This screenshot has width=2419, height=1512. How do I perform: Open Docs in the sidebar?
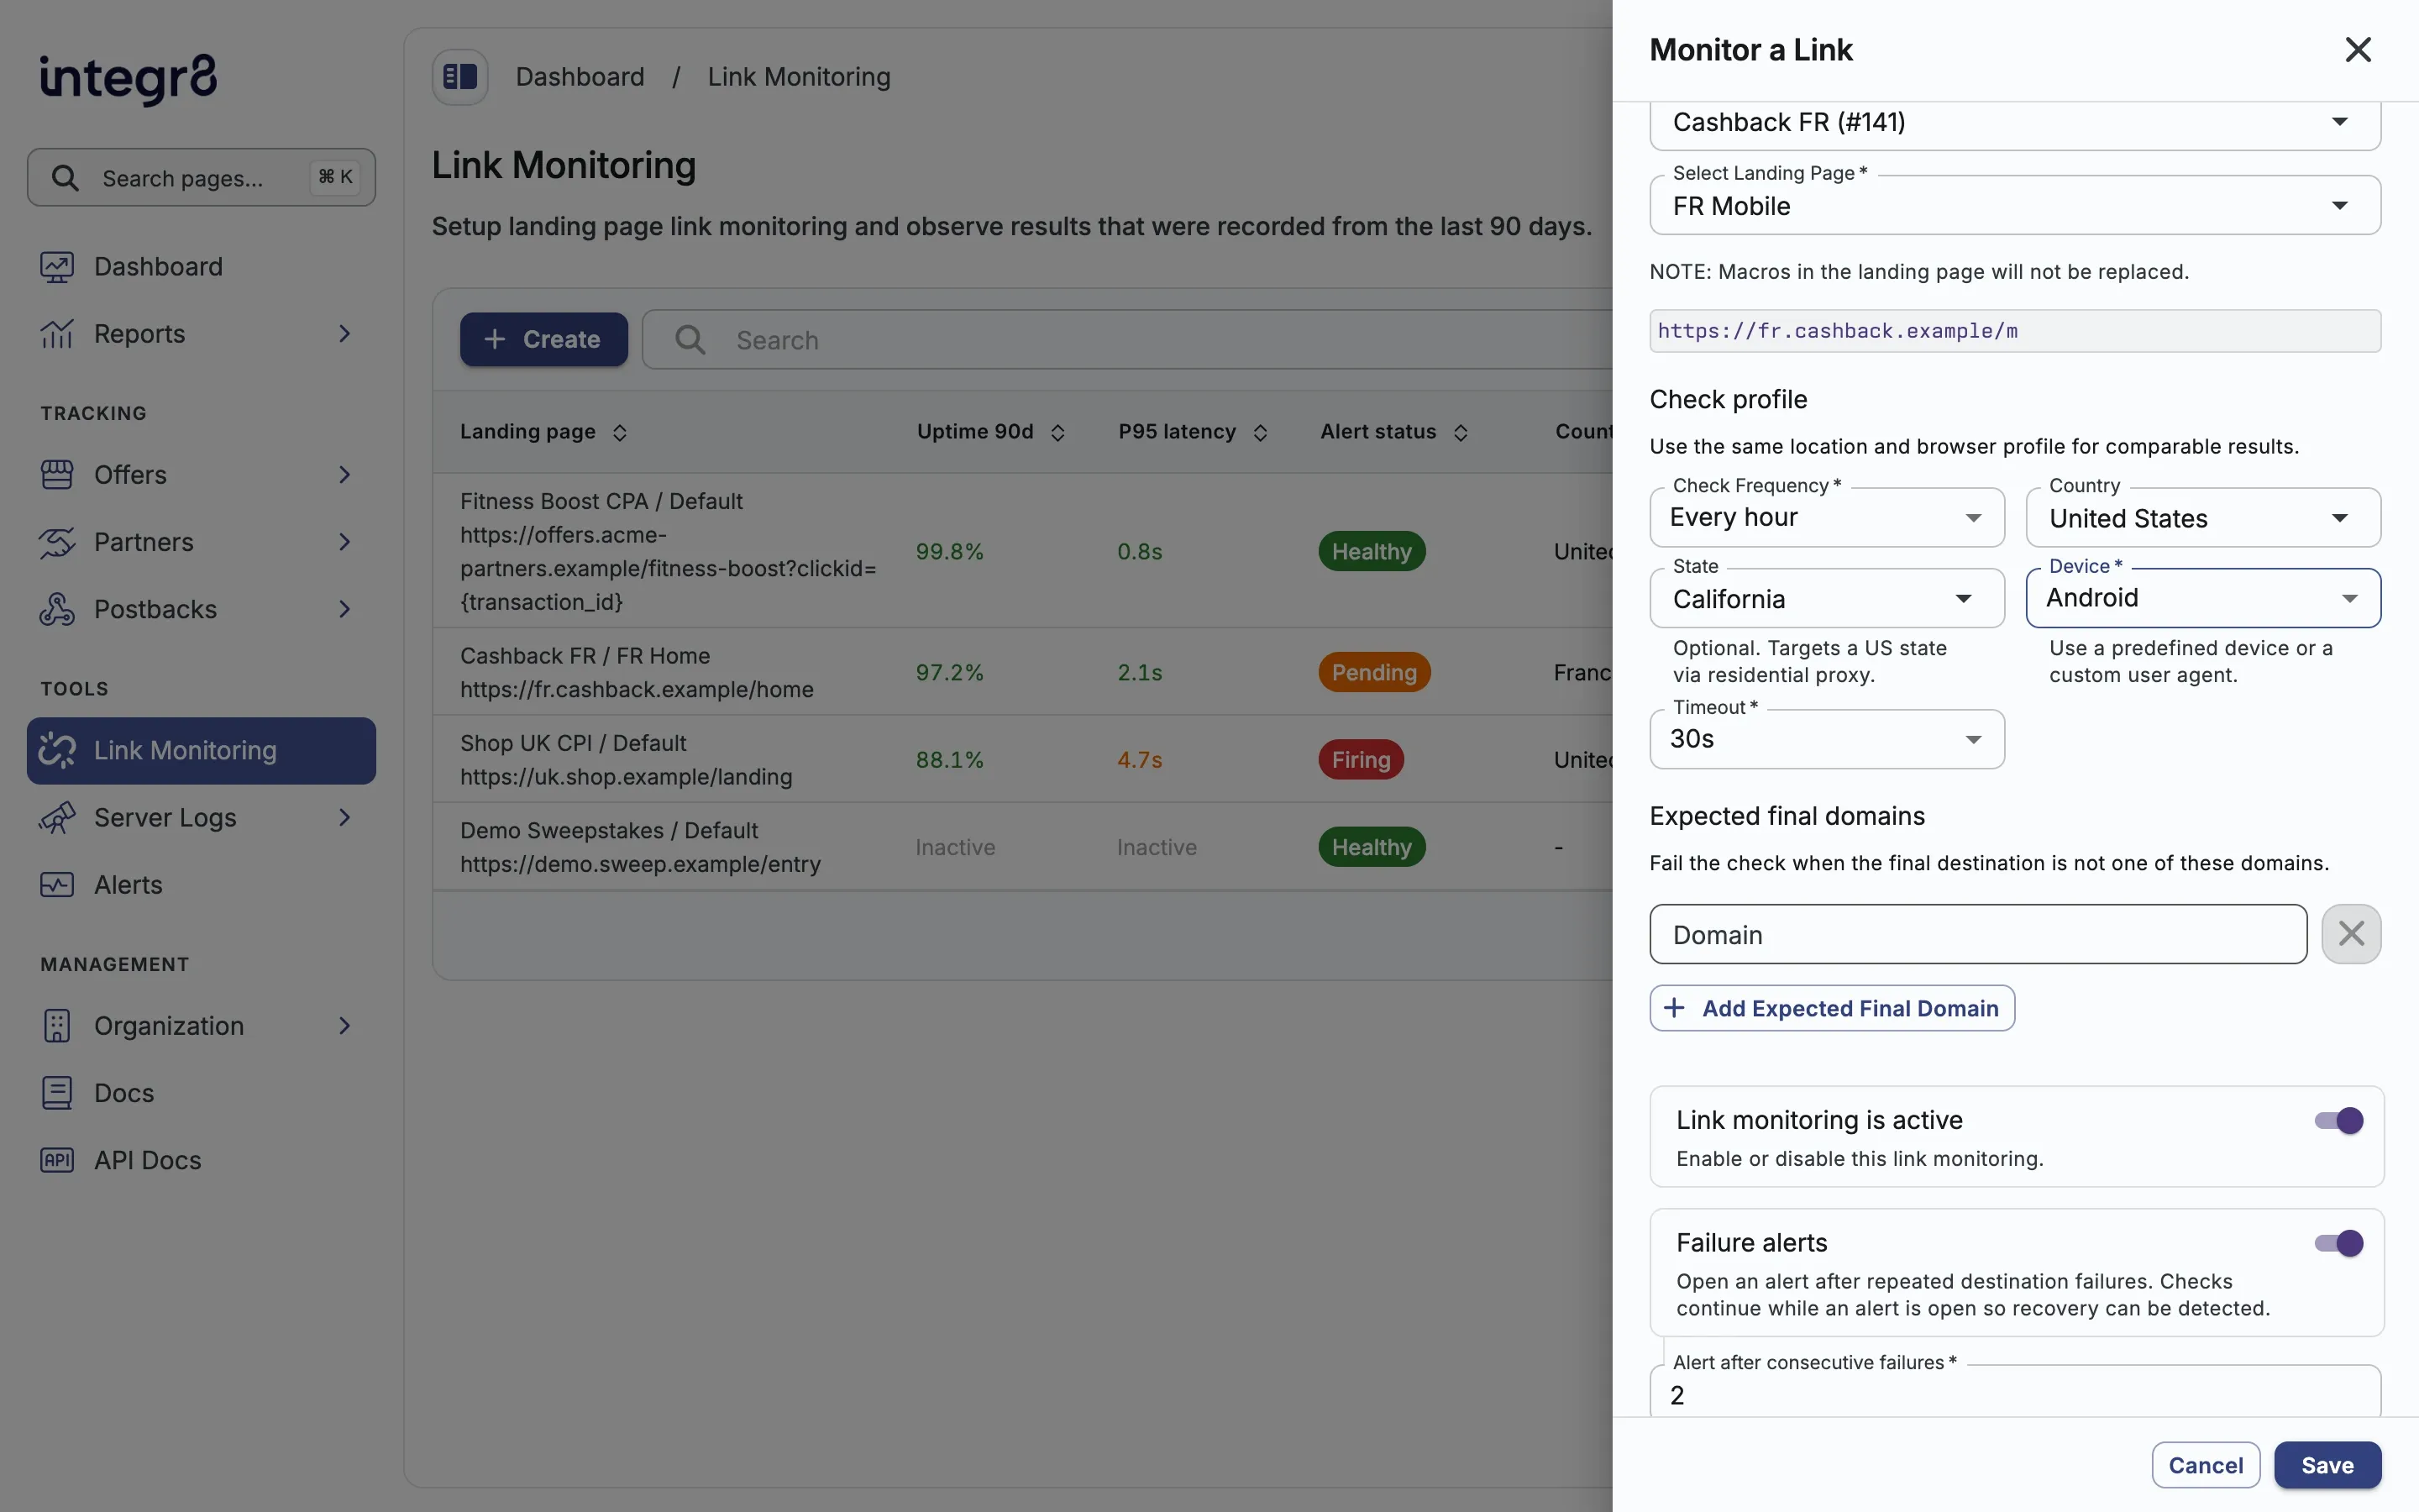pos(201,1093)
